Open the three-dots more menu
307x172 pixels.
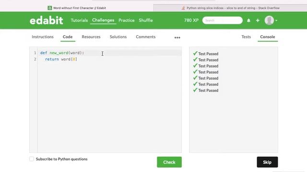pos(177,37)
